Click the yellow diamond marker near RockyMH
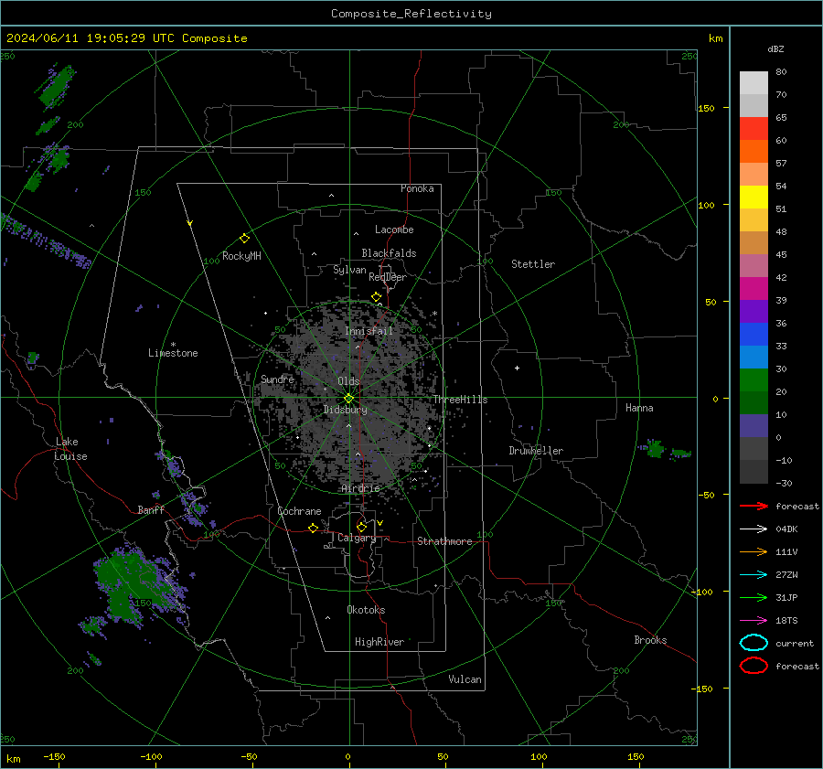This screenshot has width=823, height=769. (244, 239)
